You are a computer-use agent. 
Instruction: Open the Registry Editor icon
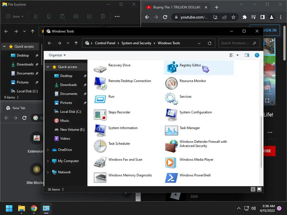(x=172, y=67)
